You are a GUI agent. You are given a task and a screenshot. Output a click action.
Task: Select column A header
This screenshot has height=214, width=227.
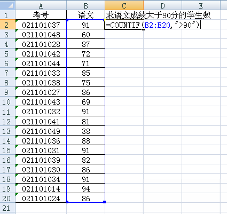click(41, 5)
